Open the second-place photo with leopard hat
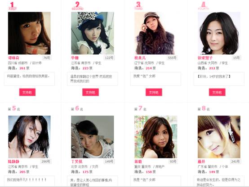This screenshot has height=187, width=249. tap(93, 33)
